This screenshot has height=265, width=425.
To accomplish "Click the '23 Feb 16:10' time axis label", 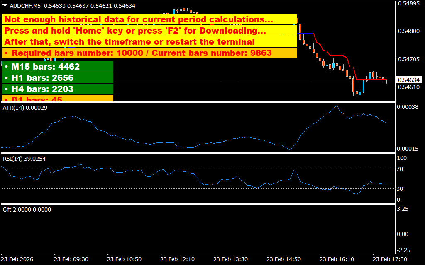I will click(338, 259).
